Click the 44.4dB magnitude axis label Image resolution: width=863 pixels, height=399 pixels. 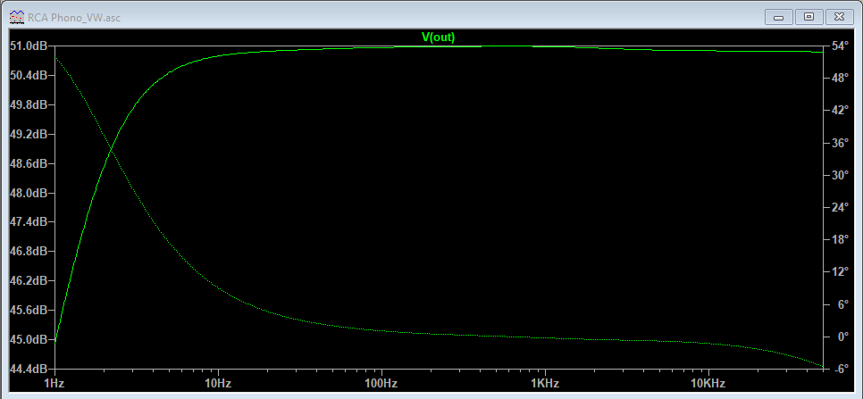tap(28, 369)
